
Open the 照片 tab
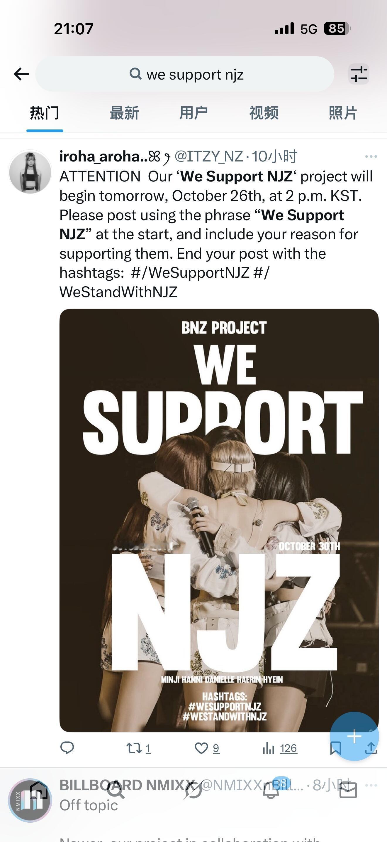coord(343,113)
